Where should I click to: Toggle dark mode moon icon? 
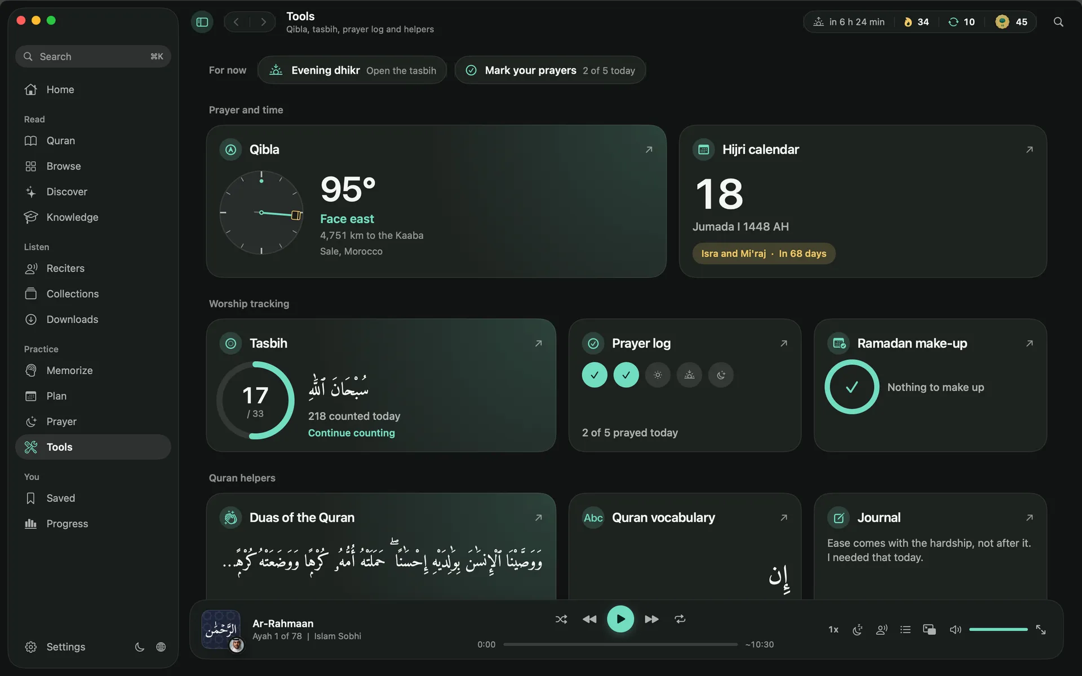click(x=140, y=647)
